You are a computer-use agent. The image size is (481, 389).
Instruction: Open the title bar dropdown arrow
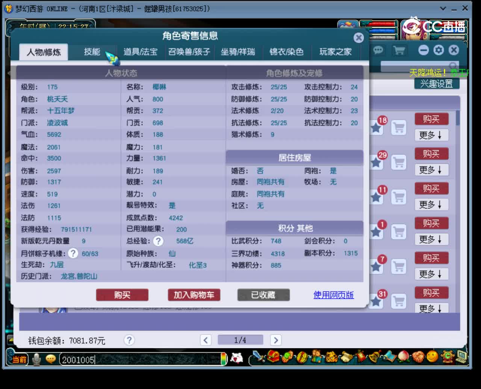tap(443, 8)
